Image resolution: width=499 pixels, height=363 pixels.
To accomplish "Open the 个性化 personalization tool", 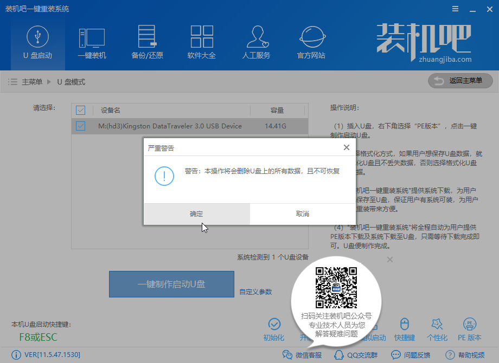I will pos(437,329).
